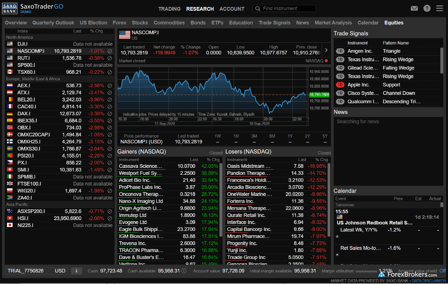Open the Bonds tab

coord(198,23)
